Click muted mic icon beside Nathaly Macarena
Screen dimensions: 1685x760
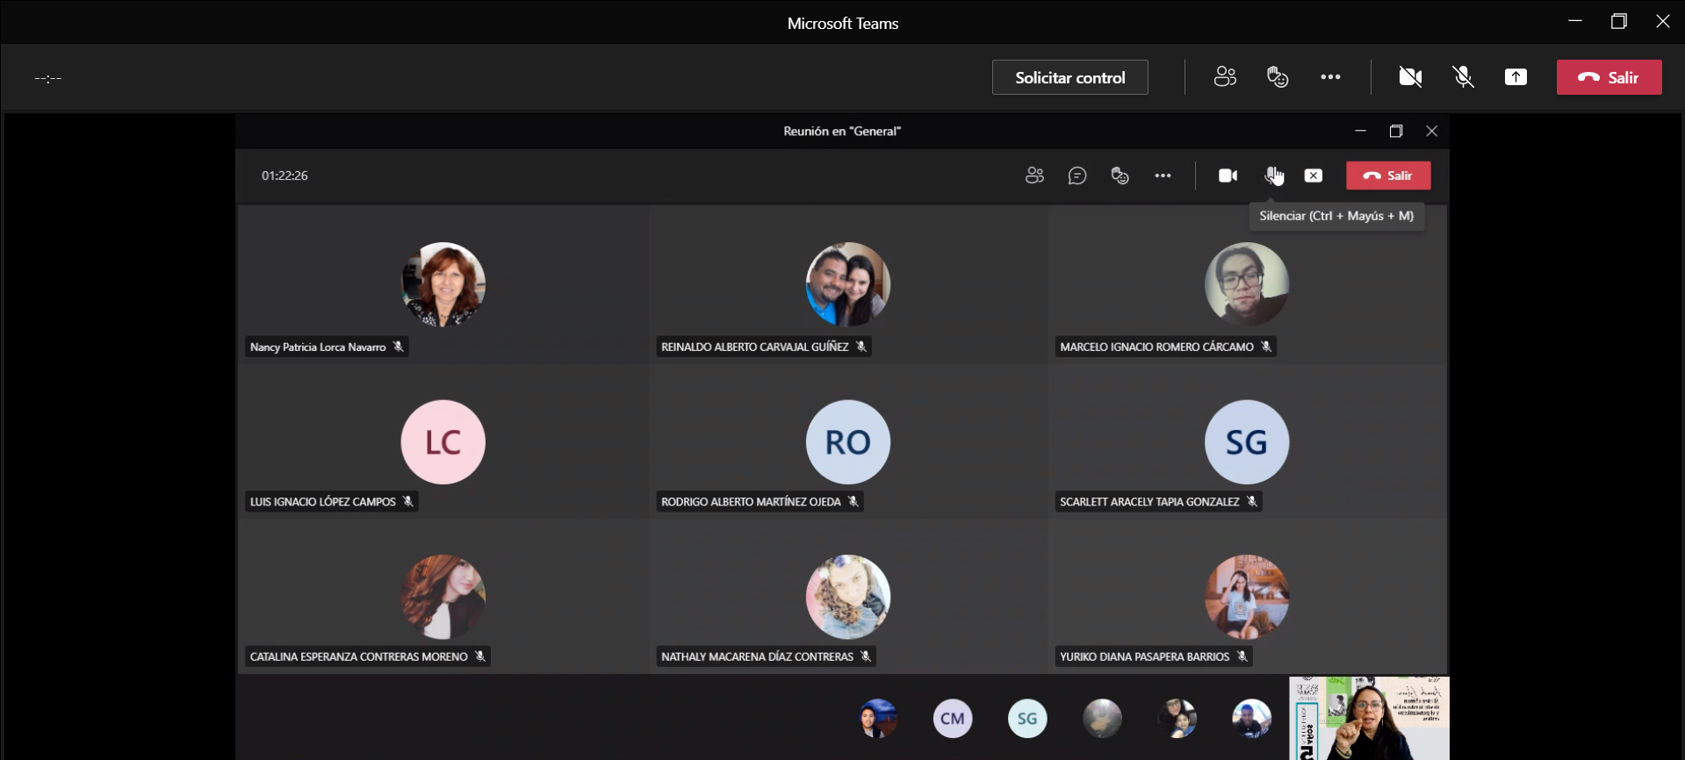[866, 656]
